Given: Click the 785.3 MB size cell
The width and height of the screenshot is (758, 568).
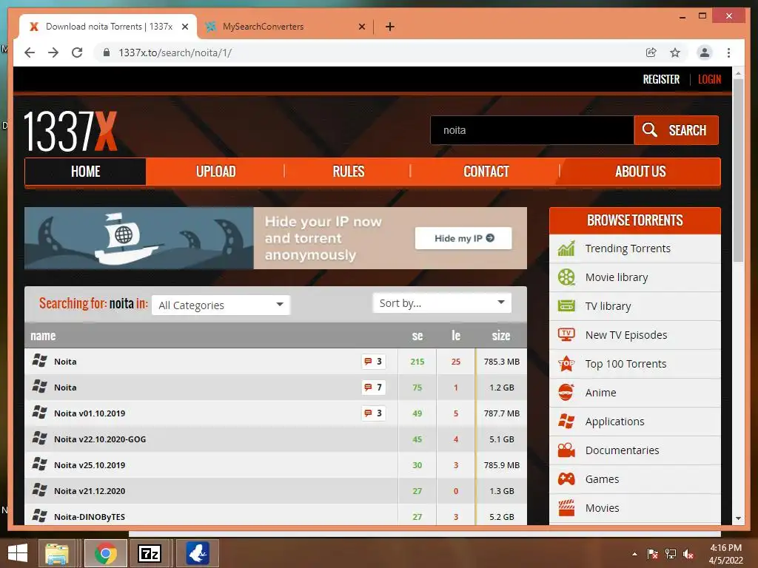Looking at the screenshot, I should [501, 361].
